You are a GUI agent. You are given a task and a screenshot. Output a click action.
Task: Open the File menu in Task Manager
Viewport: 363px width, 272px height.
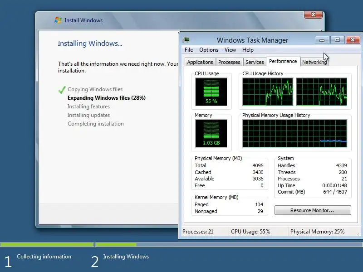pos(189,50)
